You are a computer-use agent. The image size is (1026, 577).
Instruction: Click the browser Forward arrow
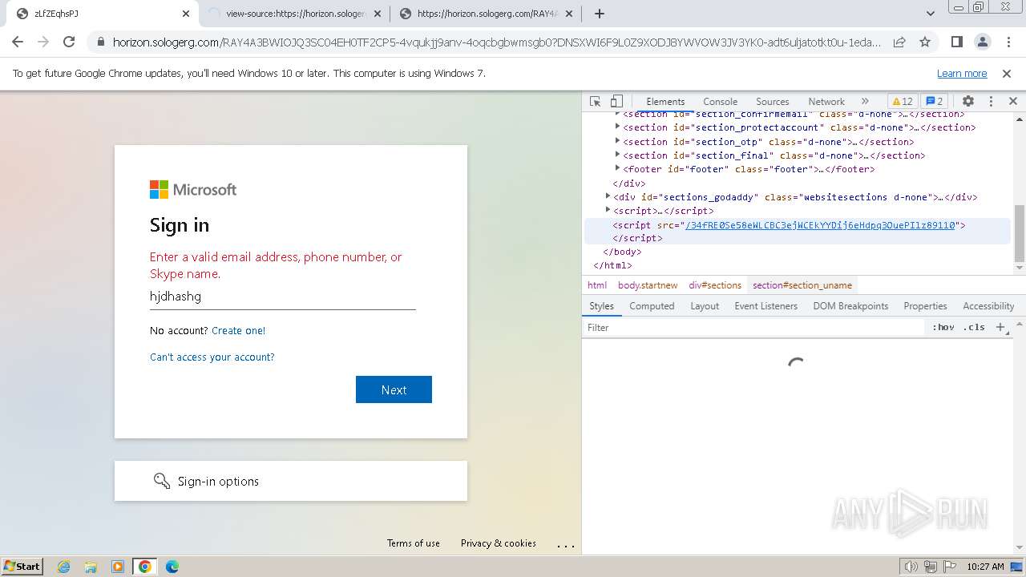tap(43, 42)
